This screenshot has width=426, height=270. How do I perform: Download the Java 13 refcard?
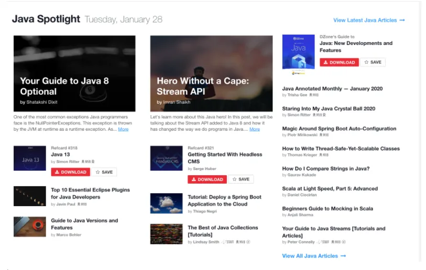71,172
